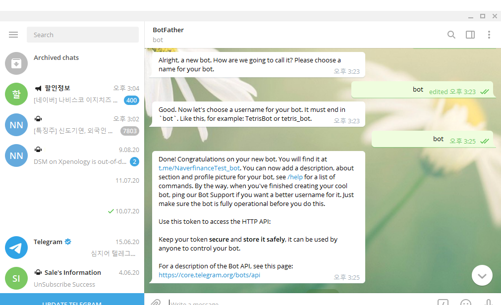Image resolution: width=501 pixels, height=305 pixels.
Task: Click the attach file paperclip icon
Action: tap(156, 302)
